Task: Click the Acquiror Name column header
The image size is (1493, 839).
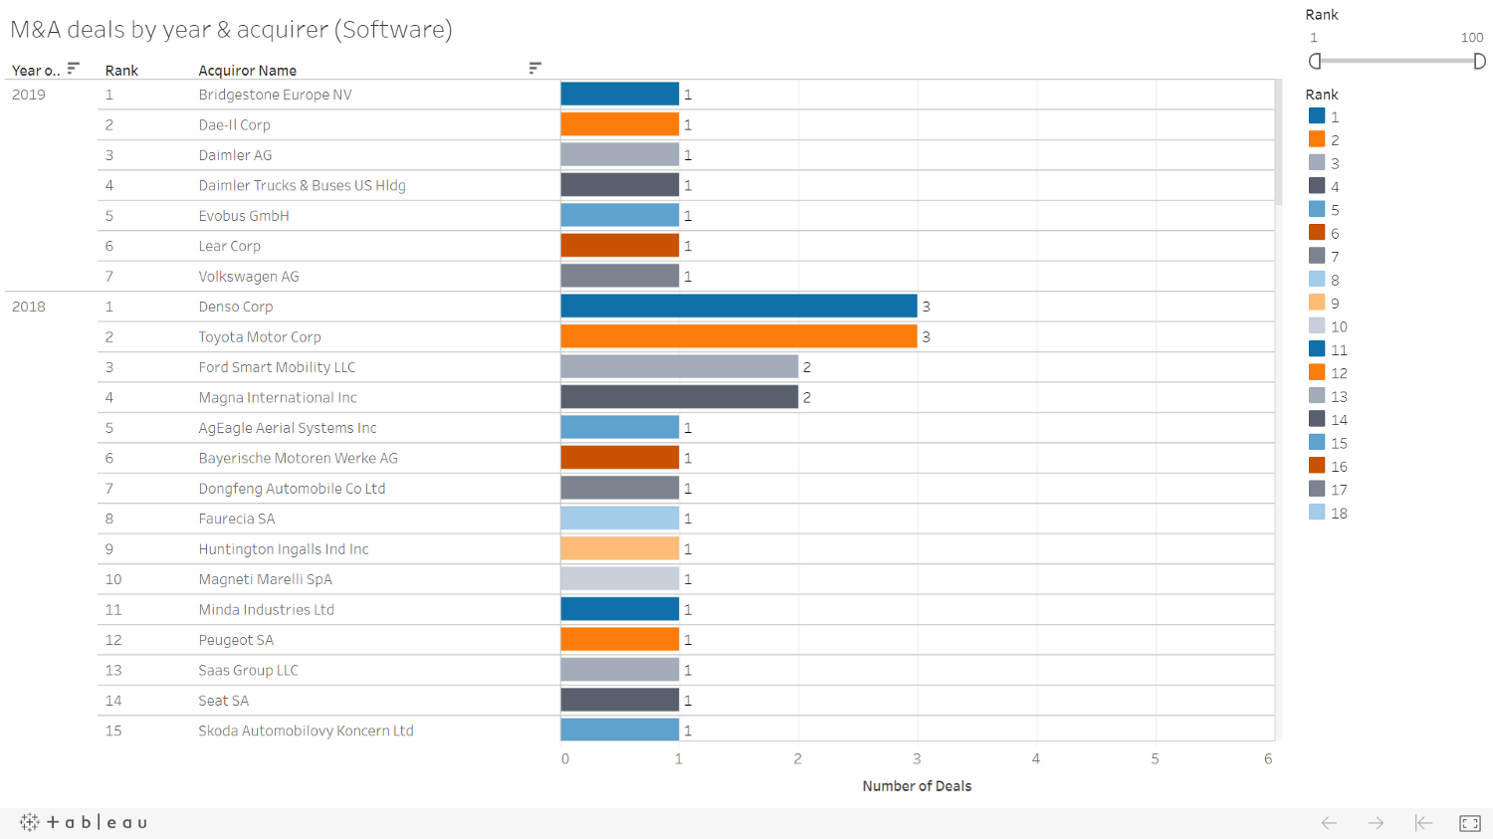Action: pos(247,71)
